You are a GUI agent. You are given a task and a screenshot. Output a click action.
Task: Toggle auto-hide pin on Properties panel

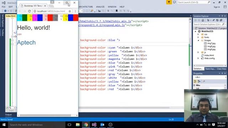point(222,74)
